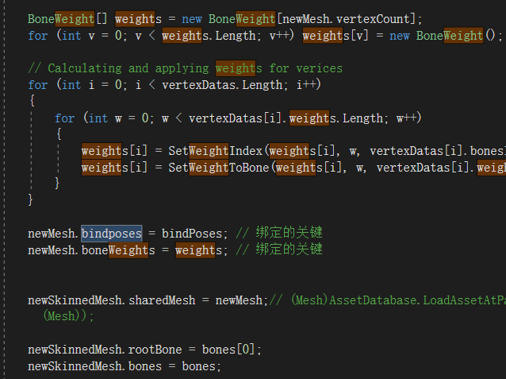Viewport: 506px width, 379px height.
Task: Click 'SetWeightIndex' method call
Action: (x=215, y=151)
